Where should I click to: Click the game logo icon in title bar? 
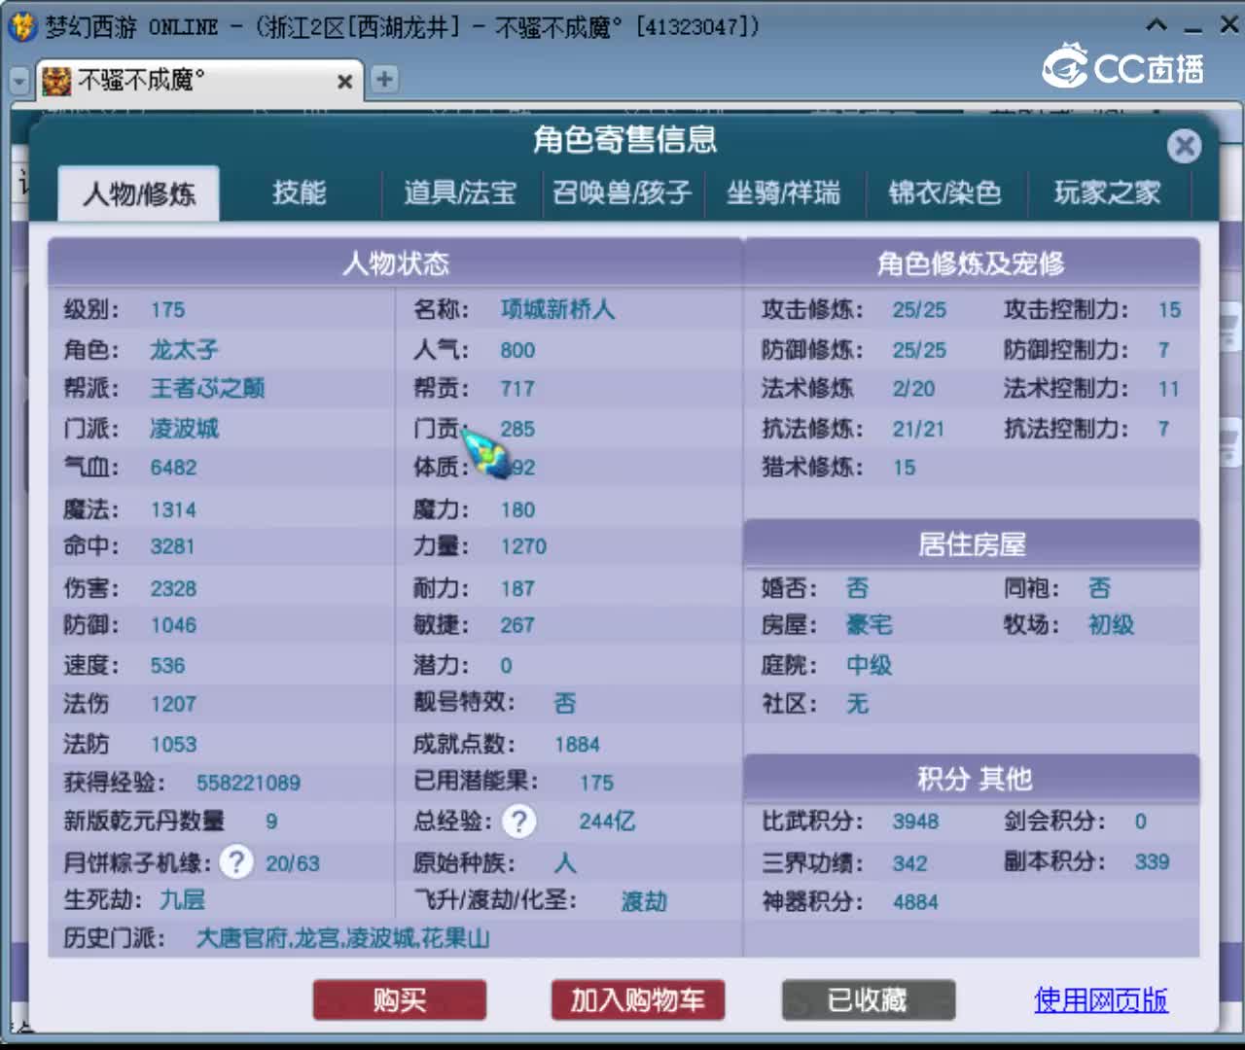point(21,26)
